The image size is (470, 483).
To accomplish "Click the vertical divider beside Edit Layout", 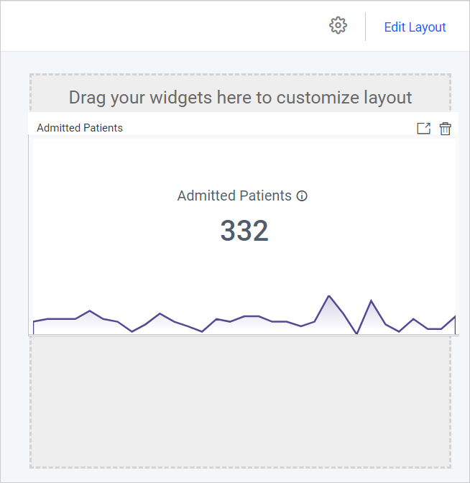I will (x=365, y=27).
